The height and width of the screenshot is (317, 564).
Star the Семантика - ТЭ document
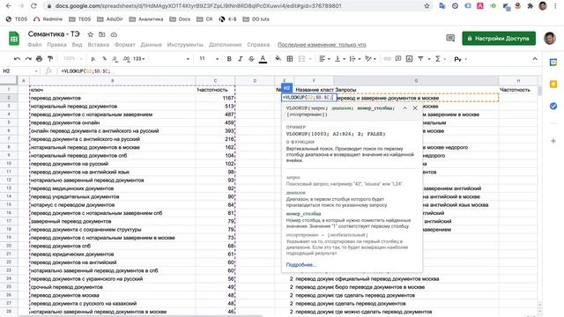pyautogui.click(x=90, y=34)
